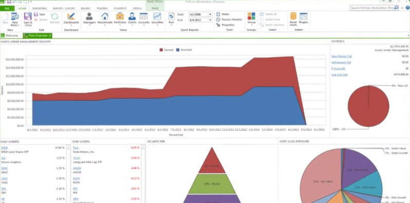
Task: Click the search FinFolio Workstation field
Action: click(x=372, y=8)
